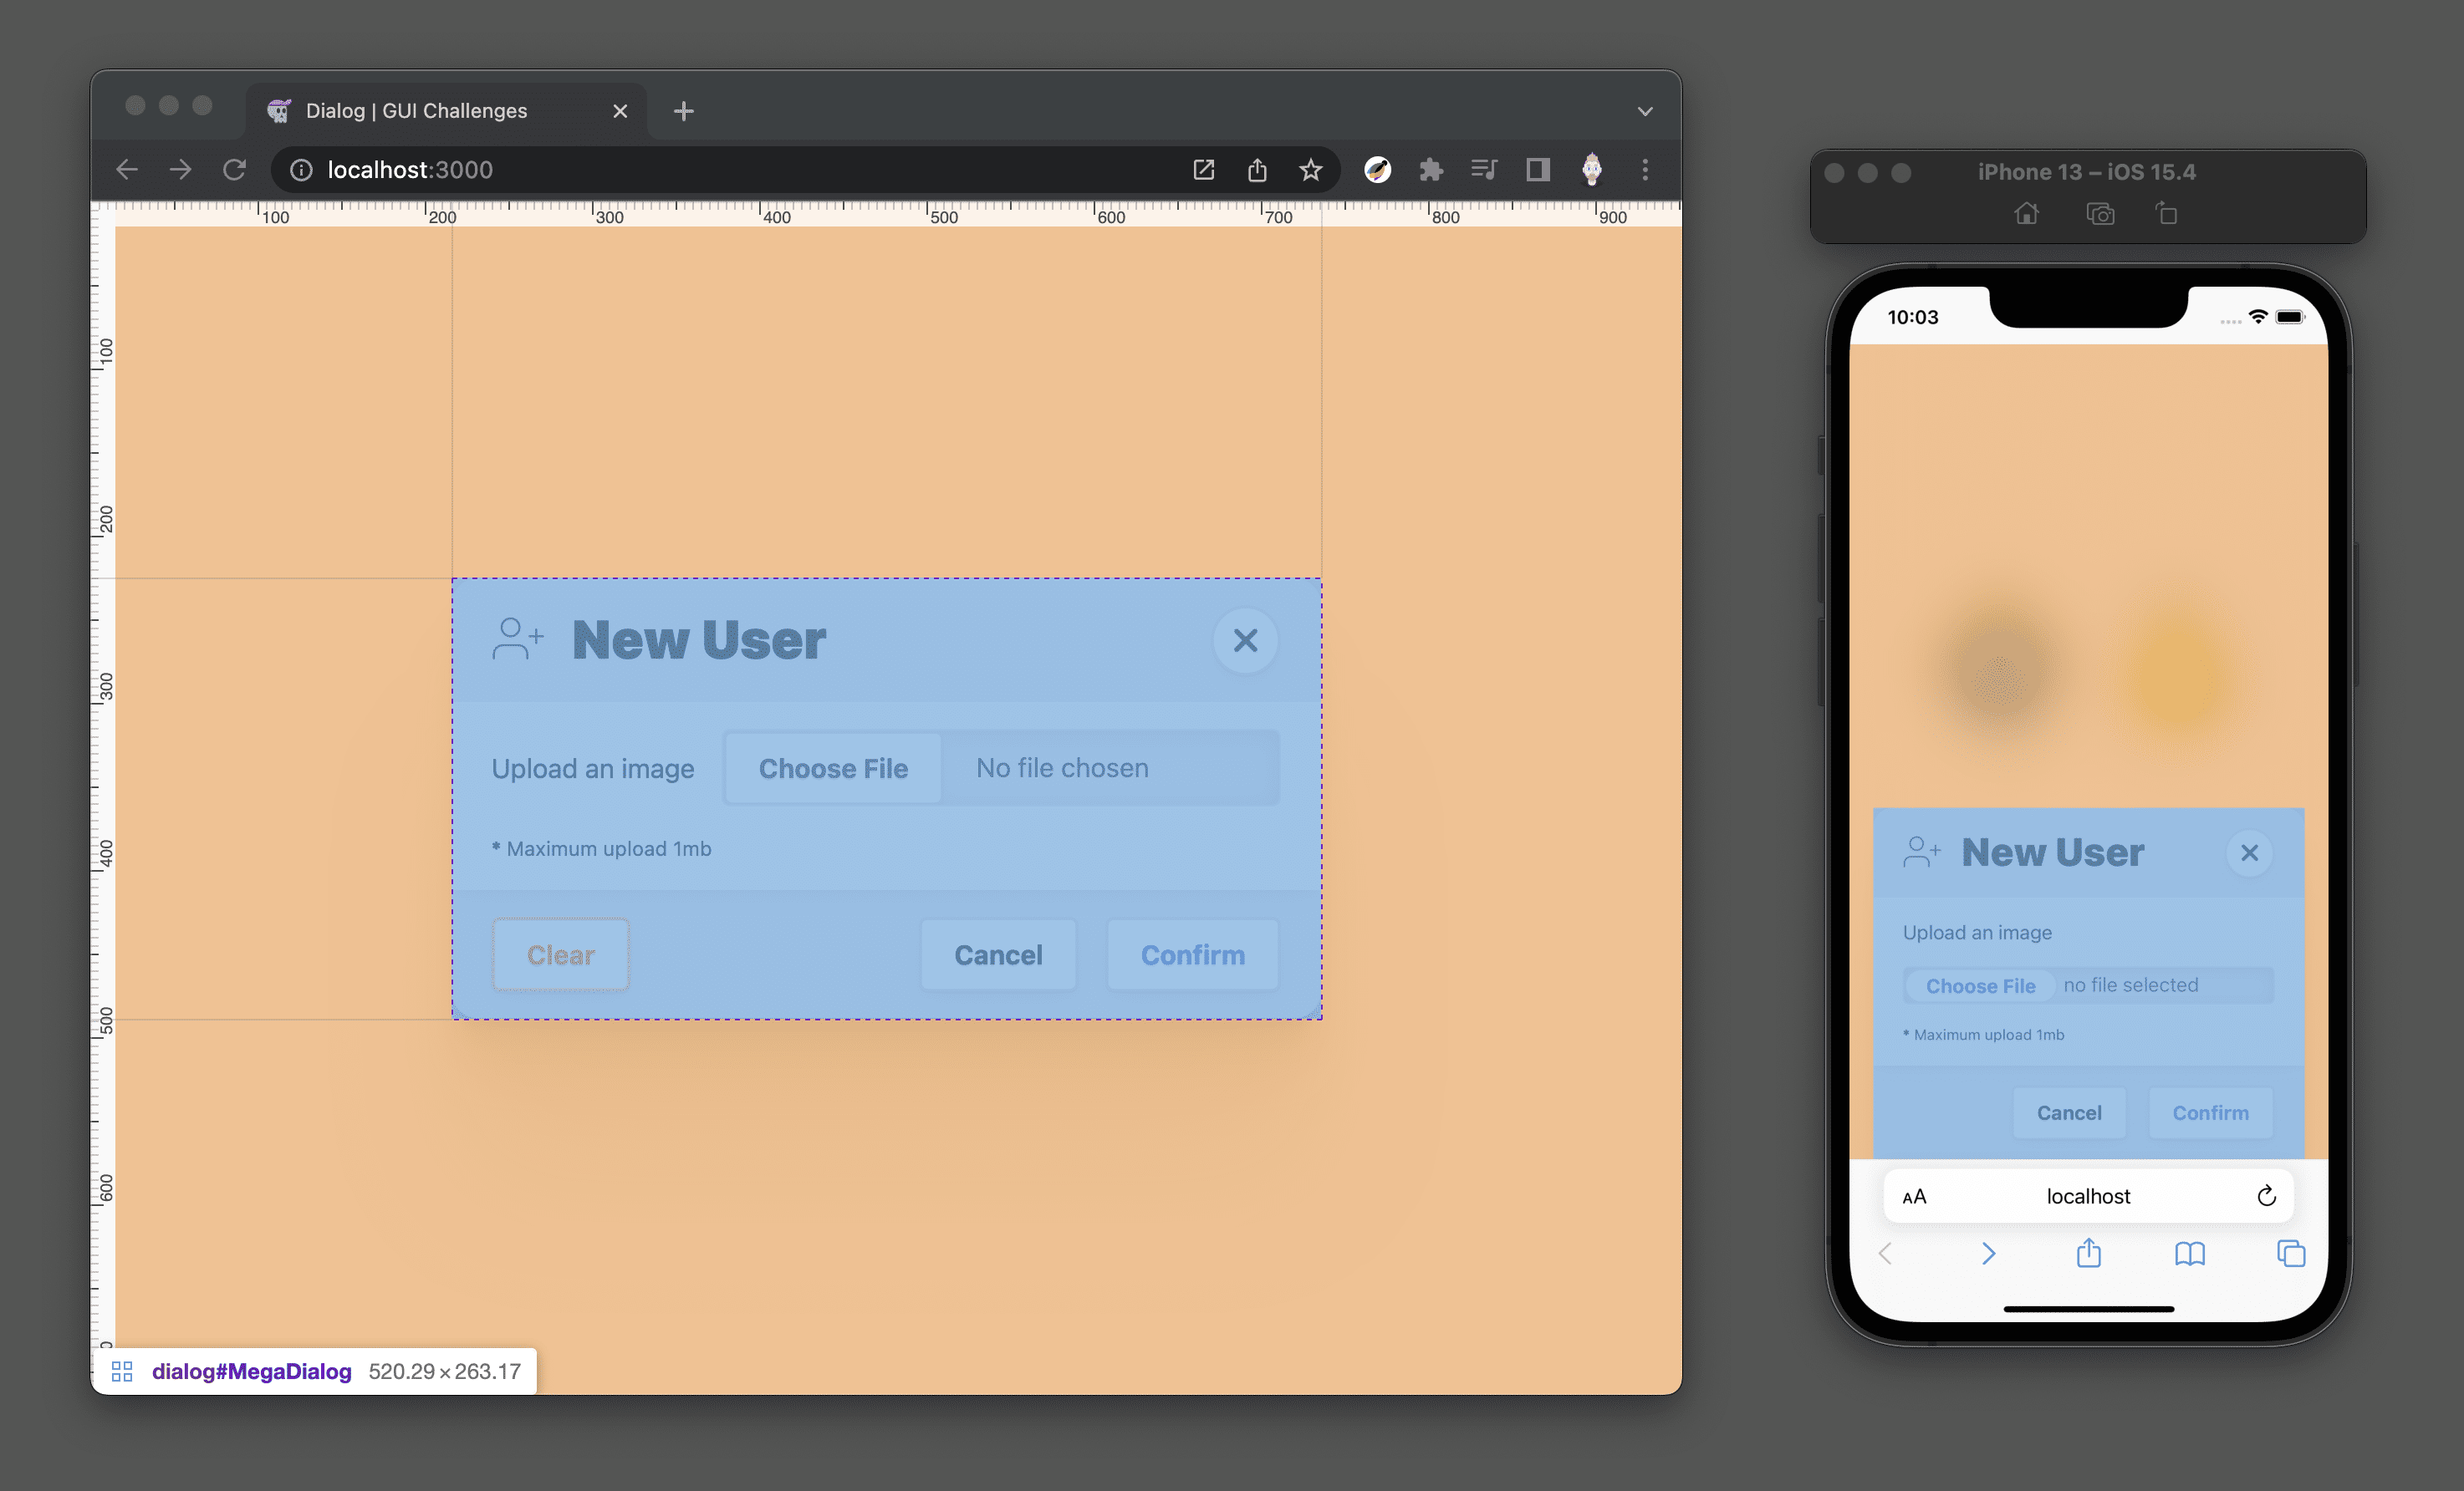Screen dimensions: 2464x1491
Task: Click the AA text size icon in mobile Safari
Action: coord(1915,1193)
